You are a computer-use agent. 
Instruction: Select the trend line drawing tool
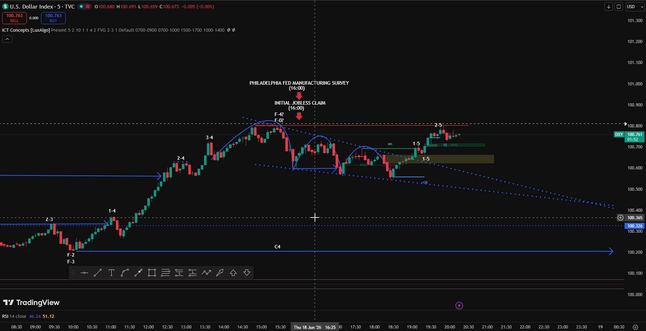(x=98, y=273)
